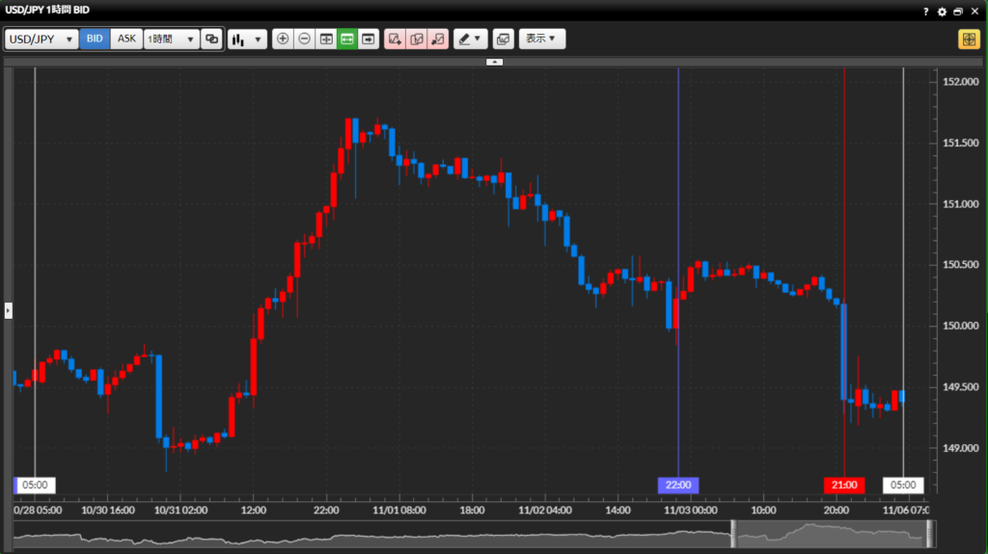
Task: Click the zoom in magnifier button
Action: (x=283, y=40)
